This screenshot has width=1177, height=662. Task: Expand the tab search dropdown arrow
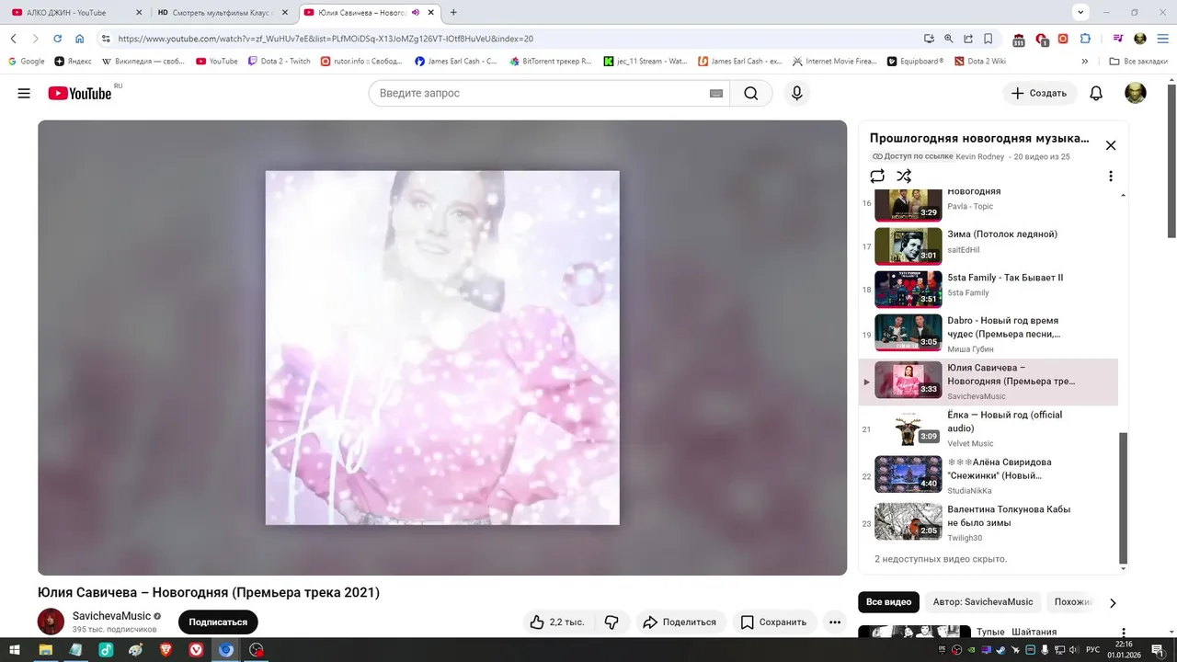tap(1080, 13)
